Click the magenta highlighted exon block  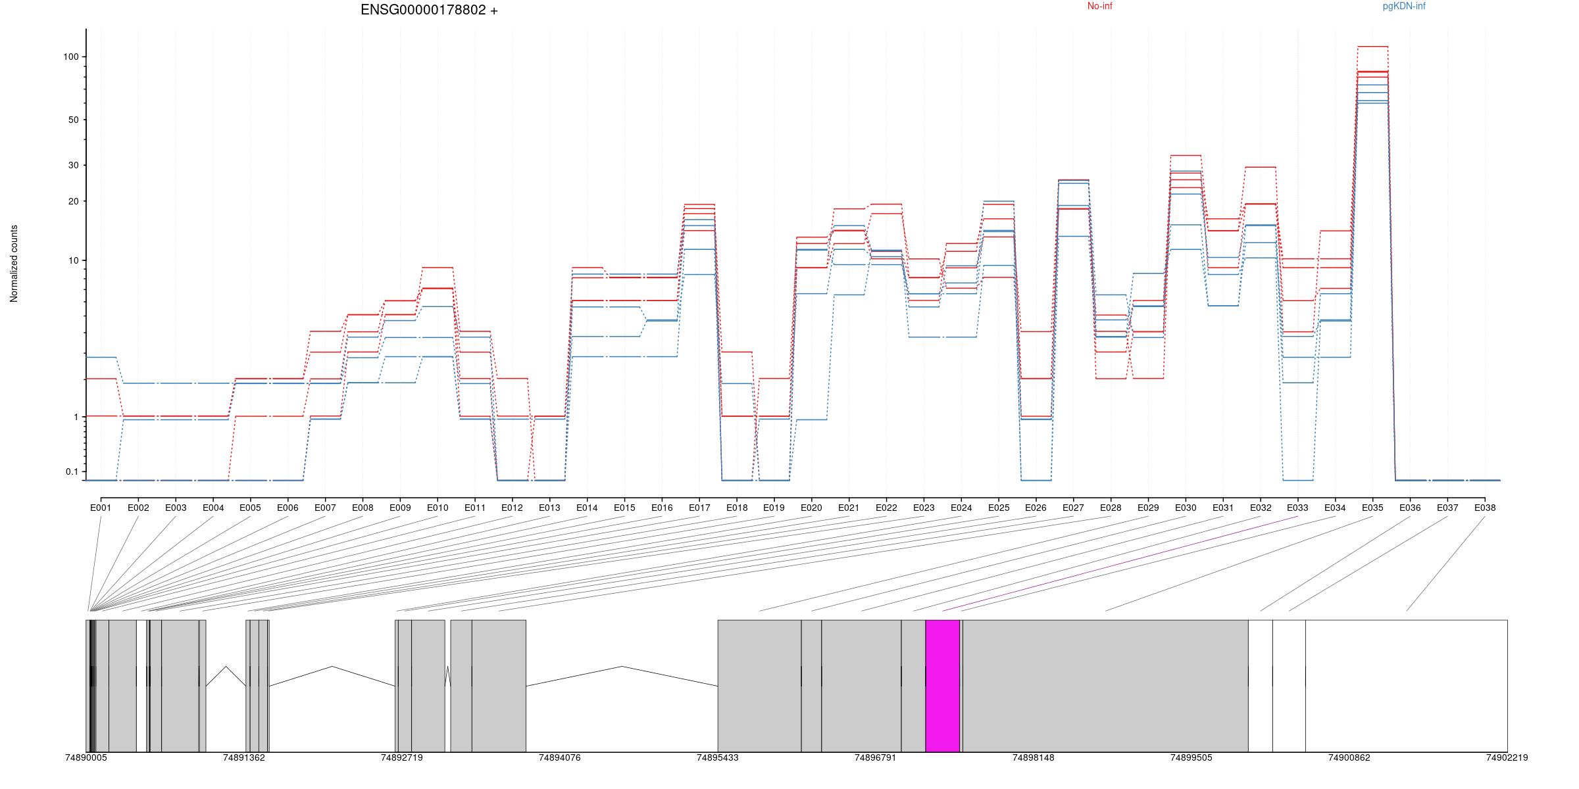[x=942, y=685]
